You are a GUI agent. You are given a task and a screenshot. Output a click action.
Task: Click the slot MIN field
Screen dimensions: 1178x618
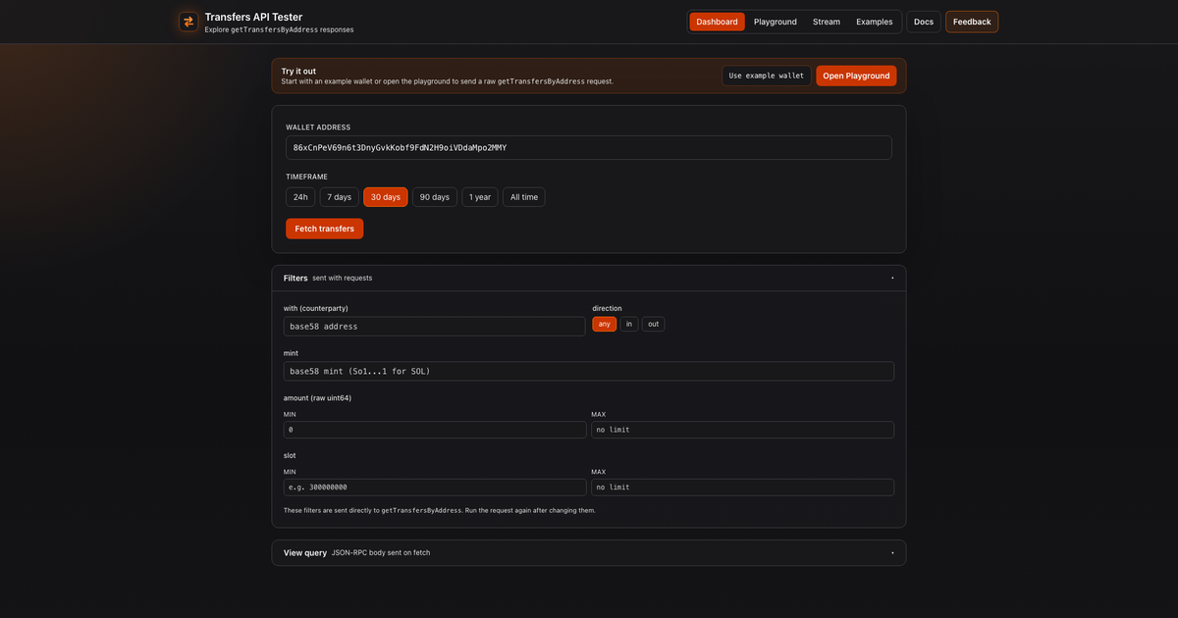[x=435, y=487]
